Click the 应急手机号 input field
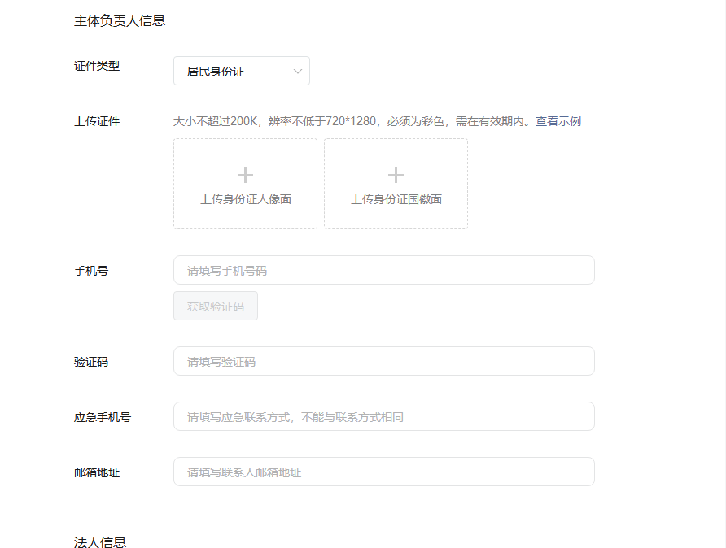 point(384,416)
